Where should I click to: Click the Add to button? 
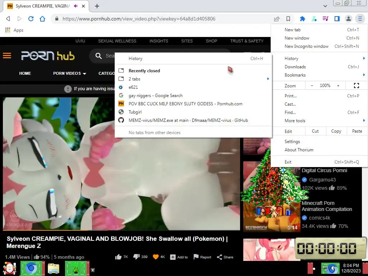pos(179,257)
